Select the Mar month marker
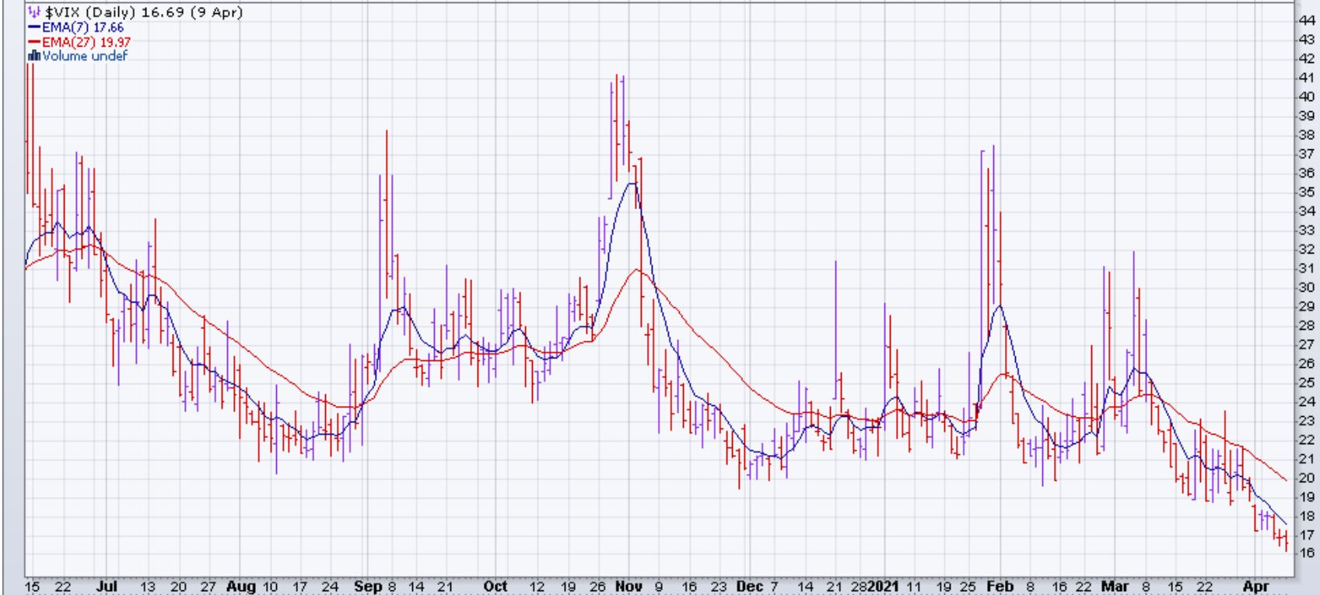The width and height of the screenshot is (1320, 595). pyautogui.click(x=1115, y=586)
